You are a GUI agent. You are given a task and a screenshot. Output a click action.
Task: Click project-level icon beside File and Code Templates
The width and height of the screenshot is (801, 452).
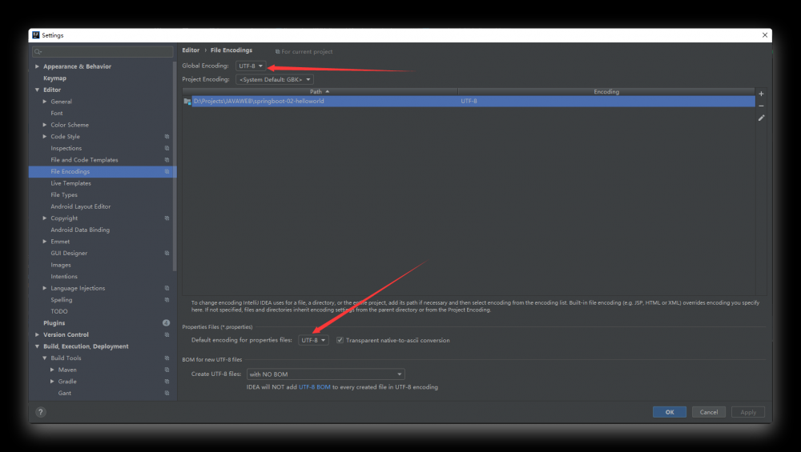point(167,160)
